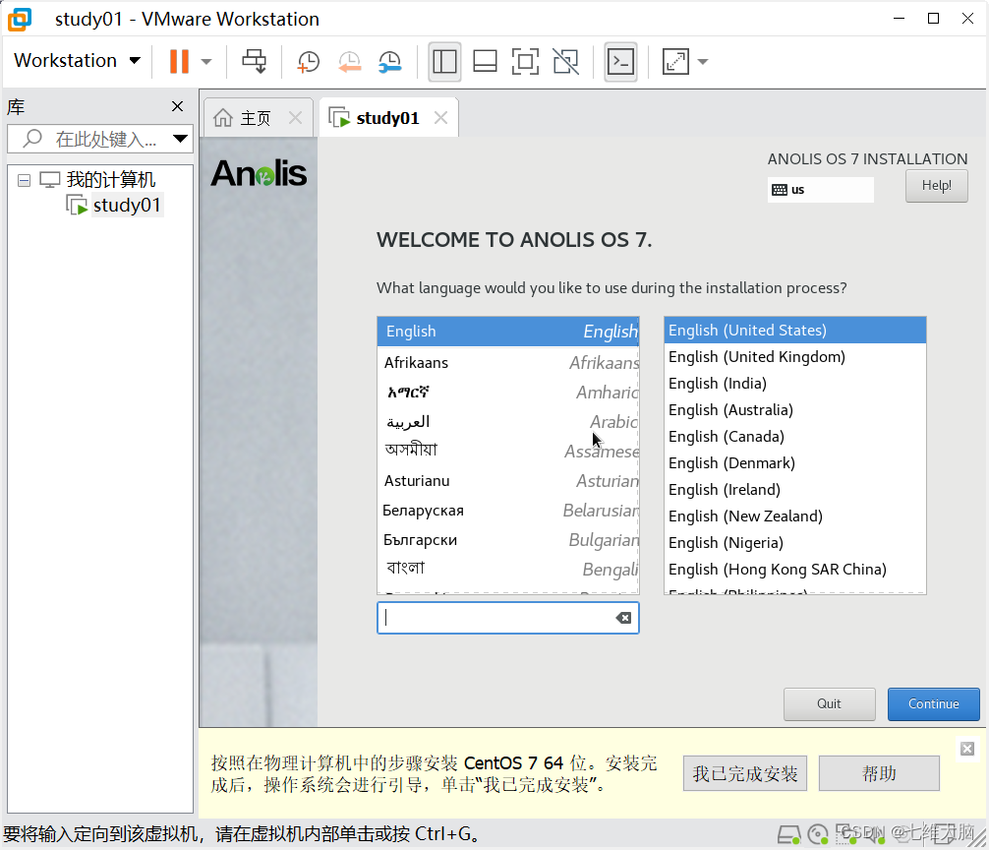Screen dimensions: 989x850
Task: Enter full screen mode
Action: 525,62
